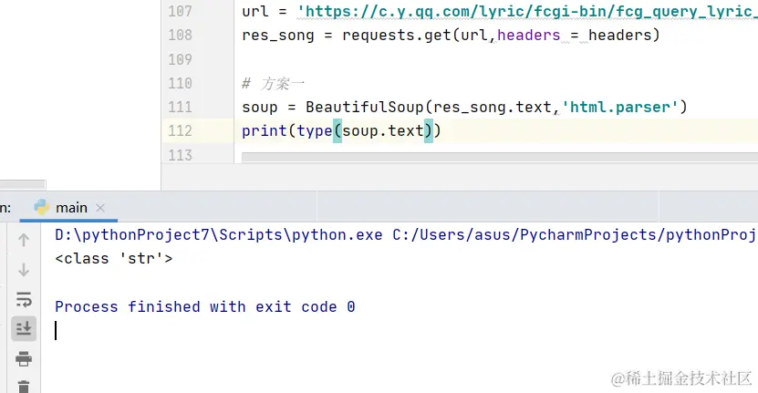Select the main run tab
The height and width of the screenshot is (393, 758).
click(68, 208)
